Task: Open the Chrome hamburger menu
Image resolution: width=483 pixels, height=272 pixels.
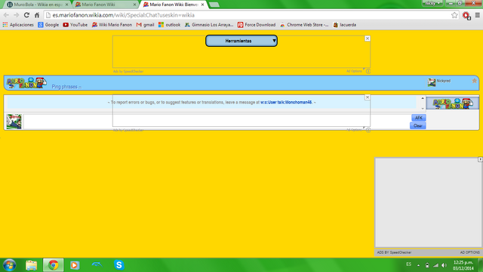Action: (x=478, y=15)
